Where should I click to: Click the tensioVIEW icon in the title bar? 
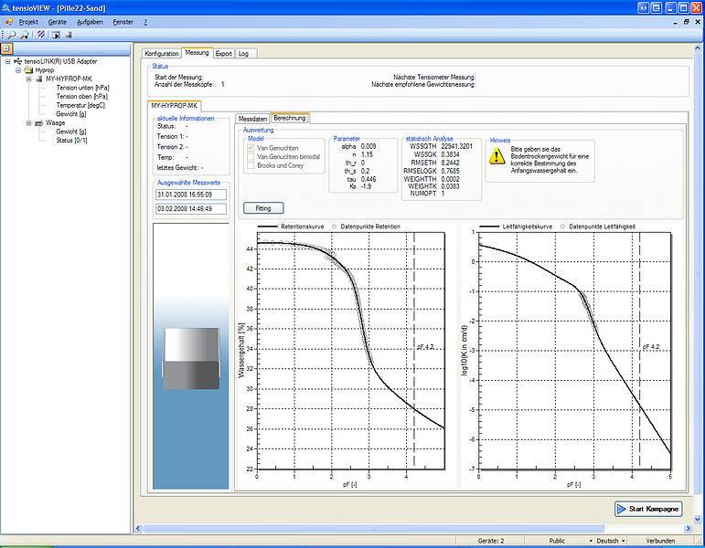tap(5, 7)
